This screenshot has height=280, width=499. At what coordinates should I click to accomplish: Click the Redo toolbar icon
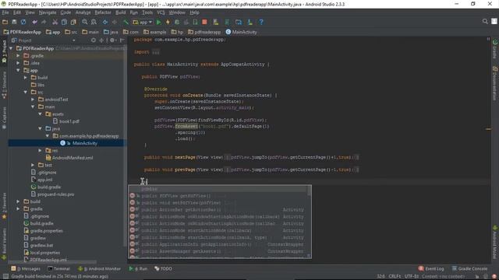coord(44,22)
